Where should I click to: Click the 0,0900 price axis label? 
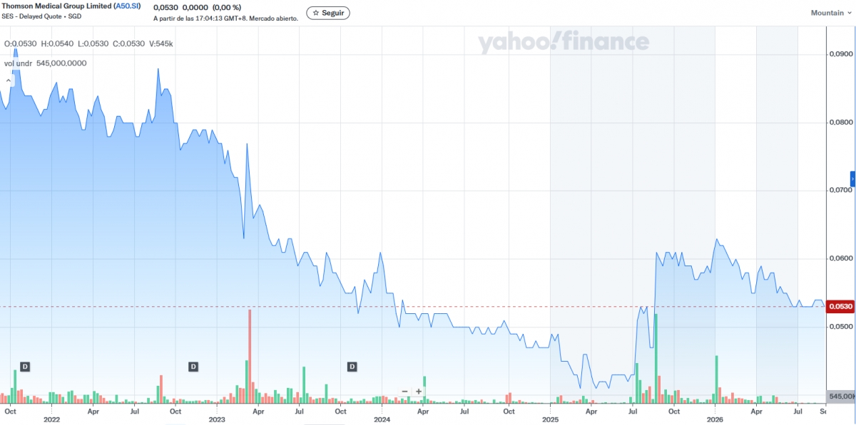point(840,54)
